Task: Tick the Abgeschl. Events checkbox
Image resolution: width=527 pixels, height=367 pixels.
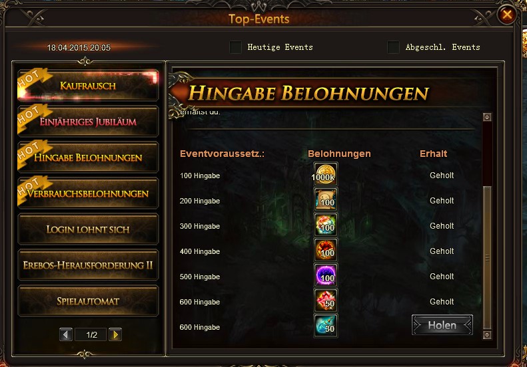Action: (x=393, y=47)
